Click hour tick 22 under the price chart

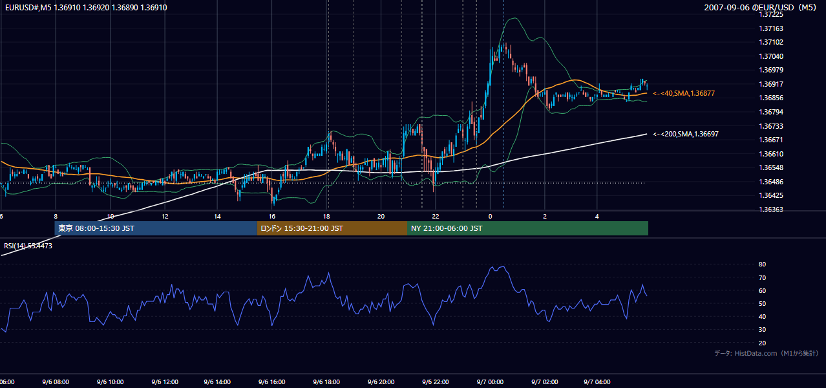coord(436,216)
